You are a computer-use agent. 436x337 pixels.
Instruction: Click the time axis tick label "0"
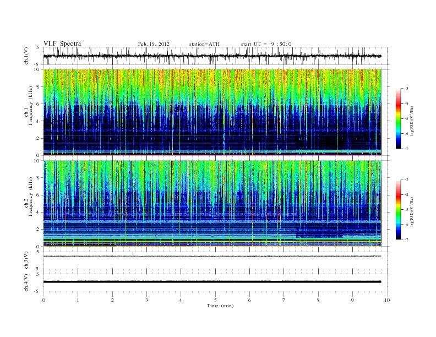click(43, 300)
